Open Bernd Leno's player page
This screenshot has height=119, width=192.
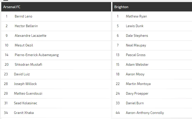23,16
